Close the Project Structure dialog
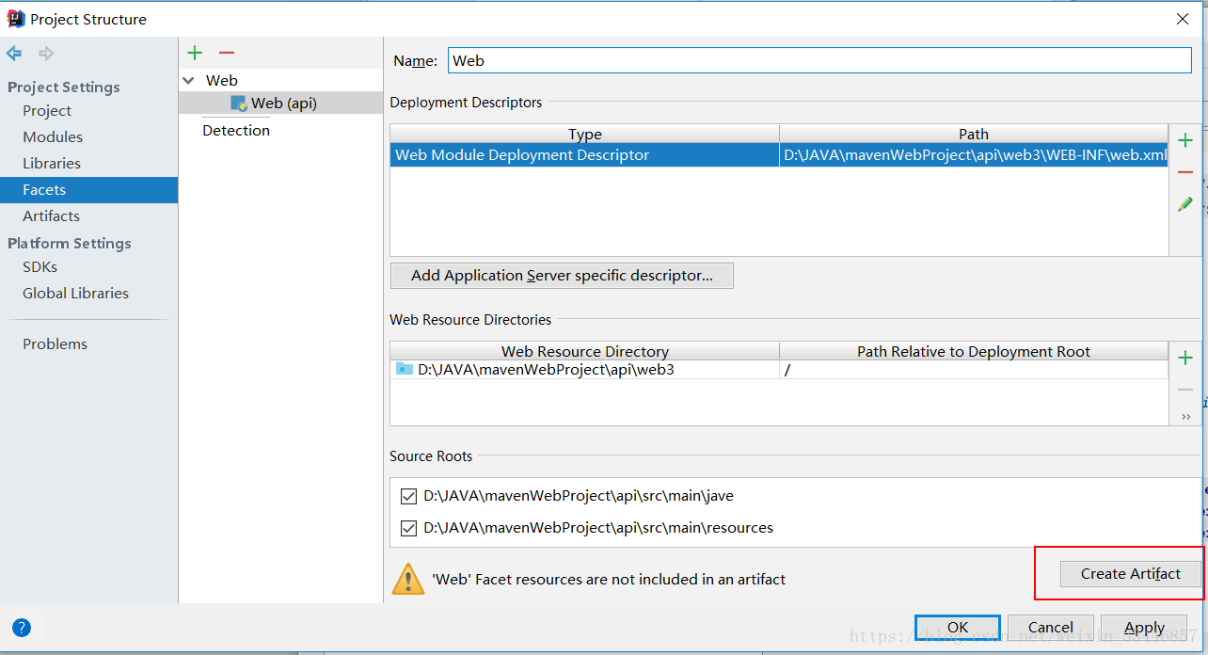The width and height of the screenshot is (1208, 655). 1183,19
